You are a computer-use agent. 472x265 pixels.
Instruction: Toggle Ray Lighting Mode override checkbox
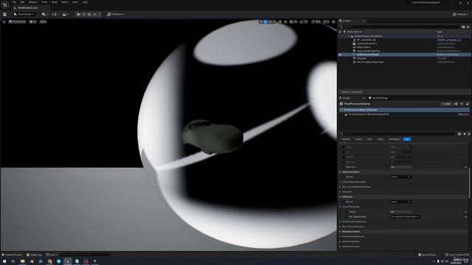pyautogui.click(x=347, y=216)
